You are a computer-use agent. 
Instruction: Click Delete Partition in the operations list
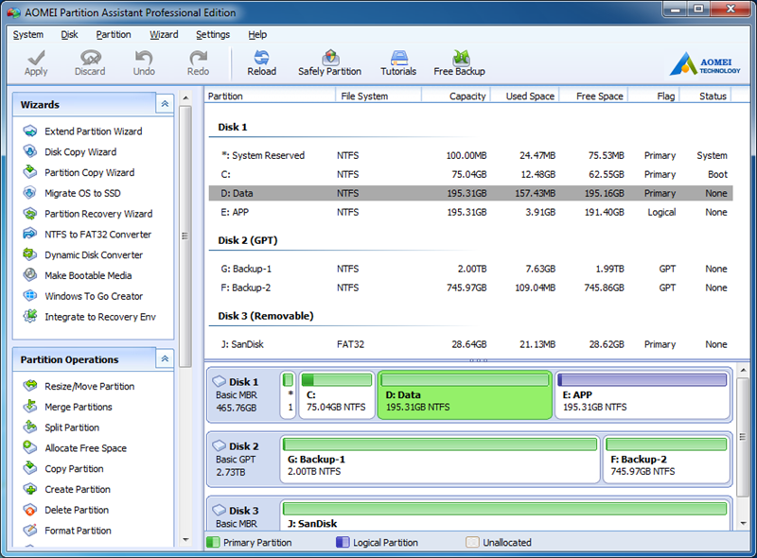[76, 510]
